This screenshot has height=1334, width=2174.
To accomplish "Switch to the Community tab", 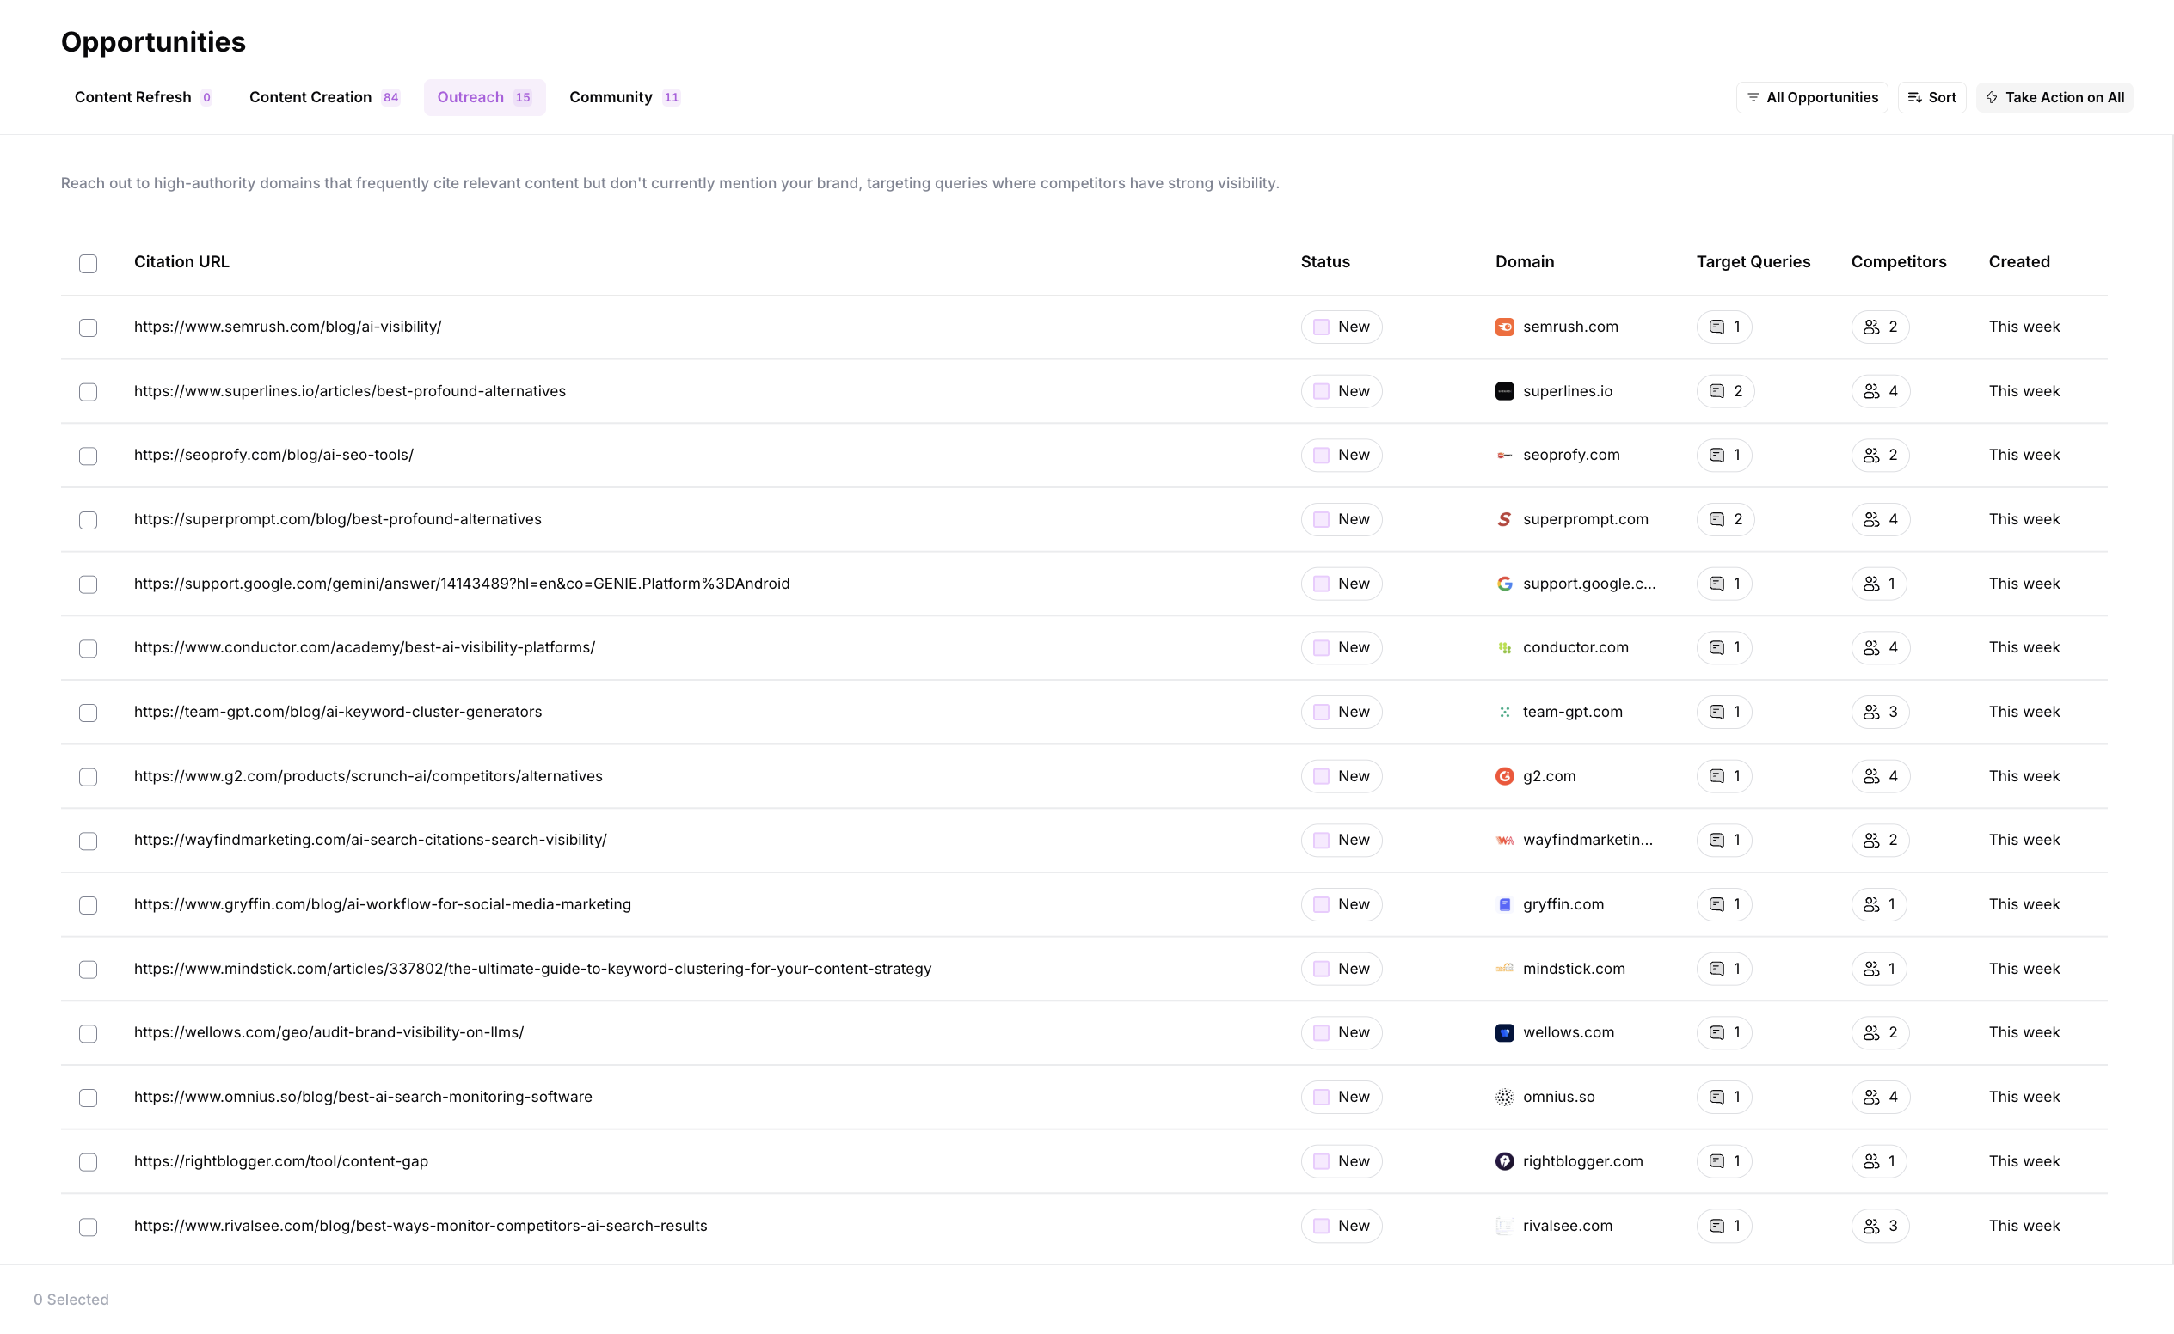I will tap(623, 97).
